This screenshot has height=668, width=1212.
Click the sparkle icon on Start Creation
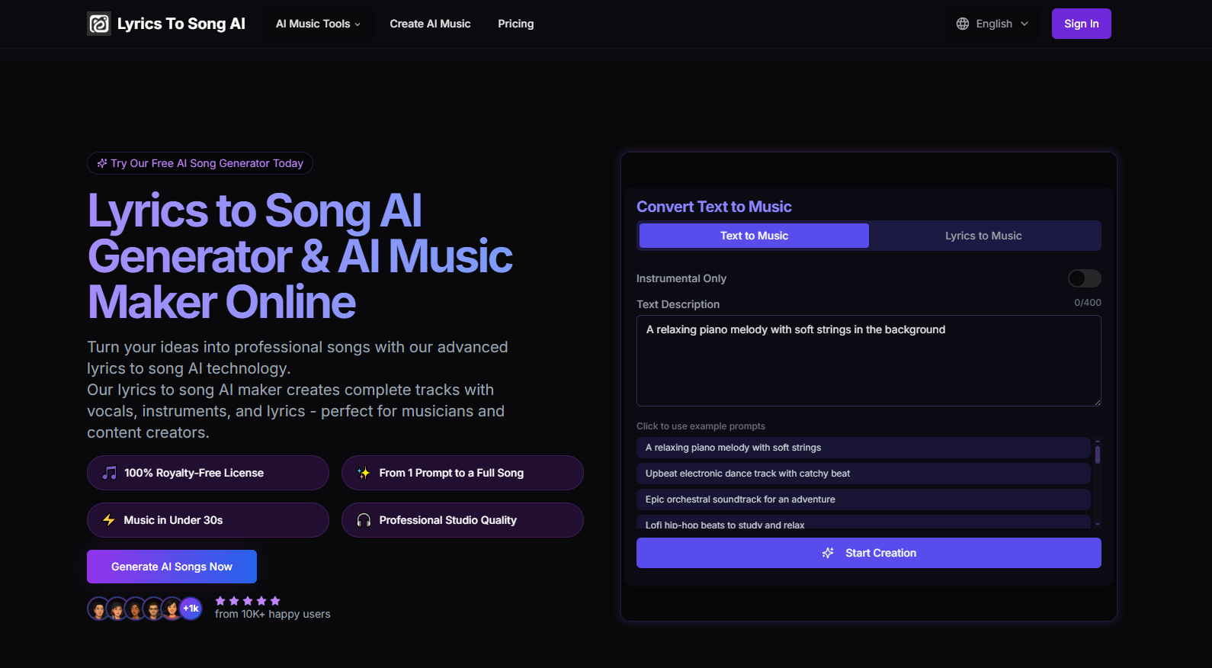828,553
